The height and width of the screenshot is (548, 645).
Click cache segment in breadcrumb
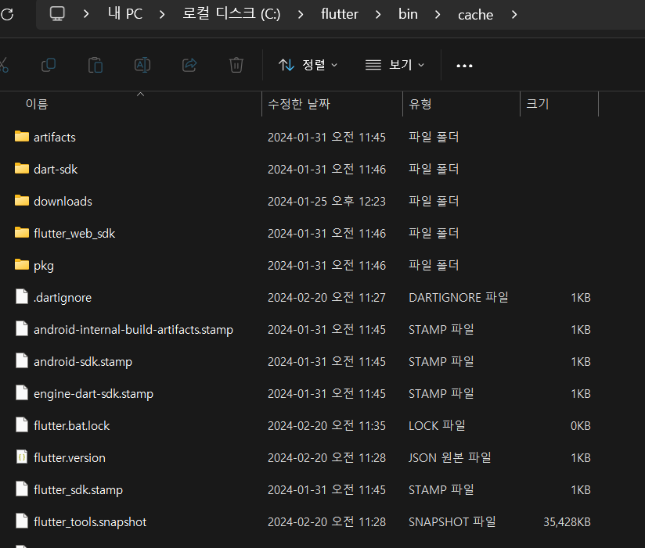[475, 15]
